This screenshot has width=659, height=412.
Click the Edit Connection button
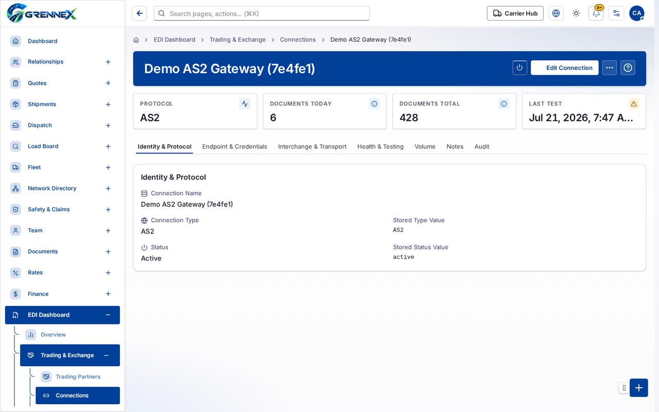(x=565, y=67)
